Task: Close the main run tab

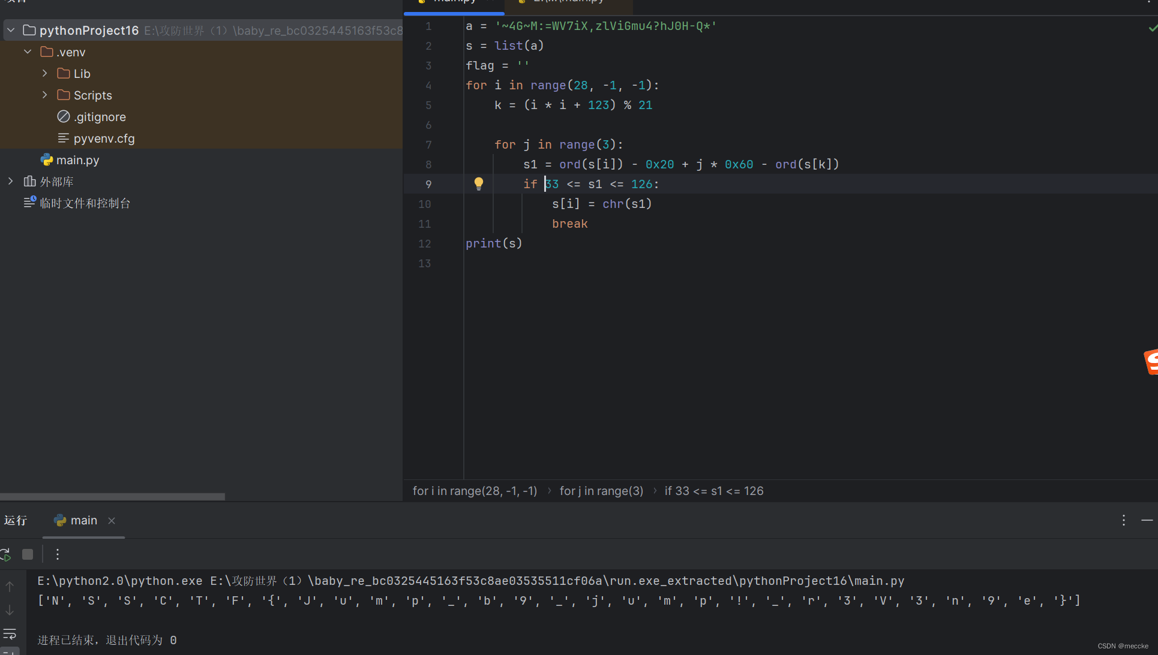Action: 112,521
